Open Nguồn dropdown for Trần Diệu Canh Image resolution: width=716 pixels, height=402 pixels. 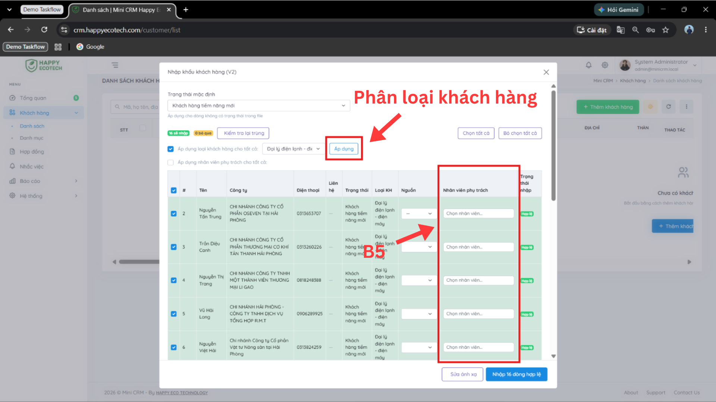coord(419,247)
